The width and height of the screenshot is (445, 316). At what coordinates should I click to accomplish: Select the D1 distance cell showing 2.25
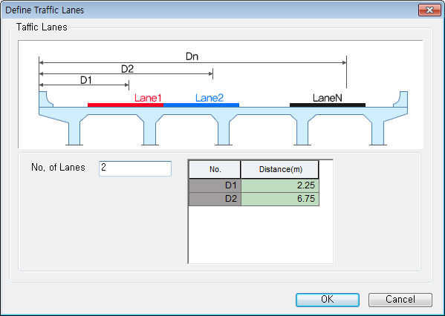coord(280,185)
